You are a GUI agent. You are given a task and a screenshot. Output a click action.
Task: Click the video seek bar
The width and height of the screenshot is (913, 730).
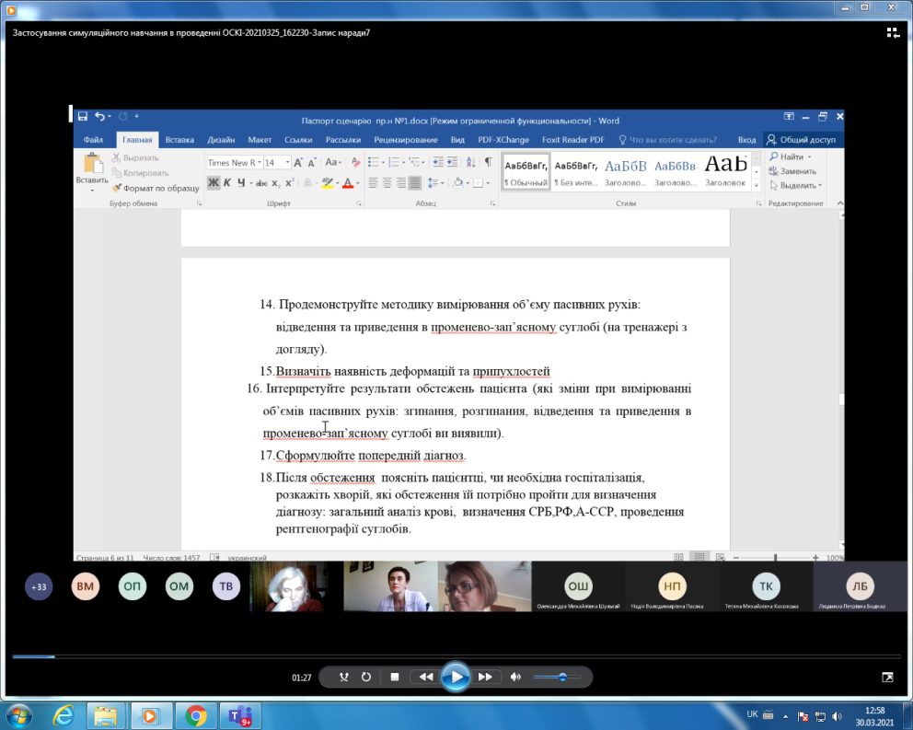point(456,656)
